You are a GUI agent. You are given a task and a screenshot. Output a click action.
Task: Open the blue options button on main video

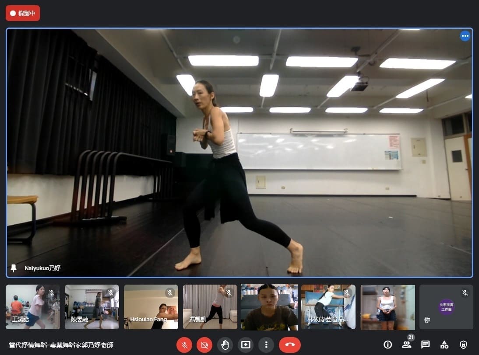(465, 36)
